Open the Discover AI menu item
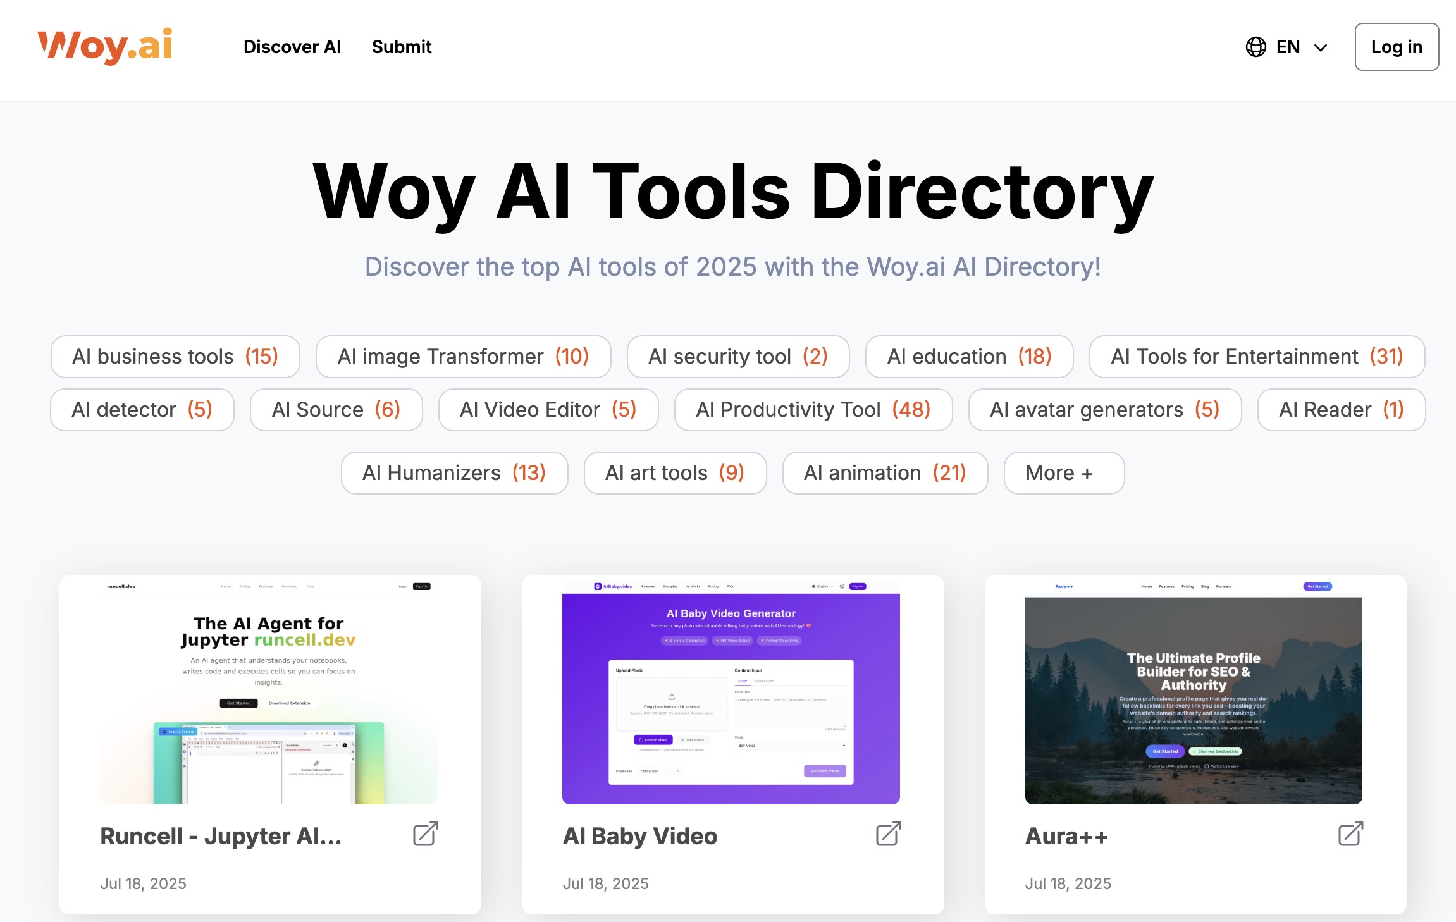Viewport: 1456px width, 922px height. pos(292,46)
